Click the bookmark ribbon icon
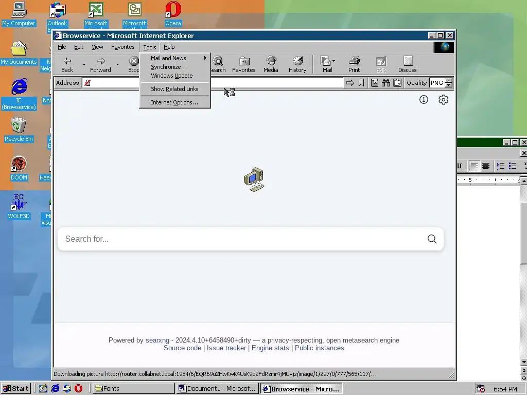Viewport: 527px width, 395px height. pyautogui.click(x=361, y=83)
